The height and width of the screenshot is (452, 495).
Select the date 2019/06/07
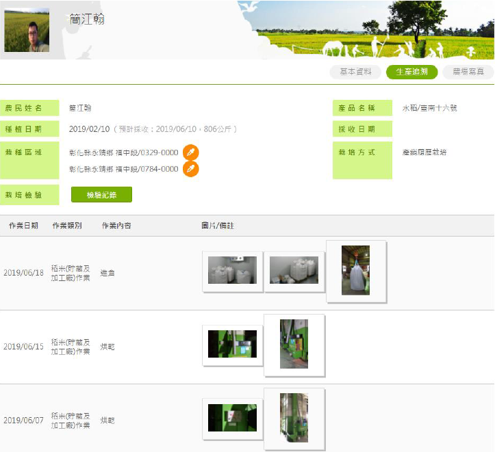[23, 421]
